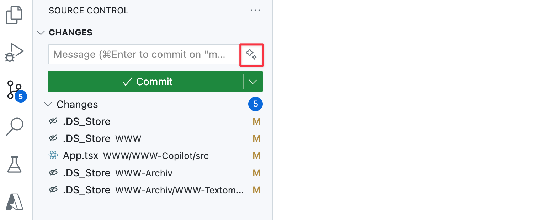Screen dimensions: 559x220
Task: Click the crossed-eye icon of WWW .DS_Store
Action: tap(53, 138)
